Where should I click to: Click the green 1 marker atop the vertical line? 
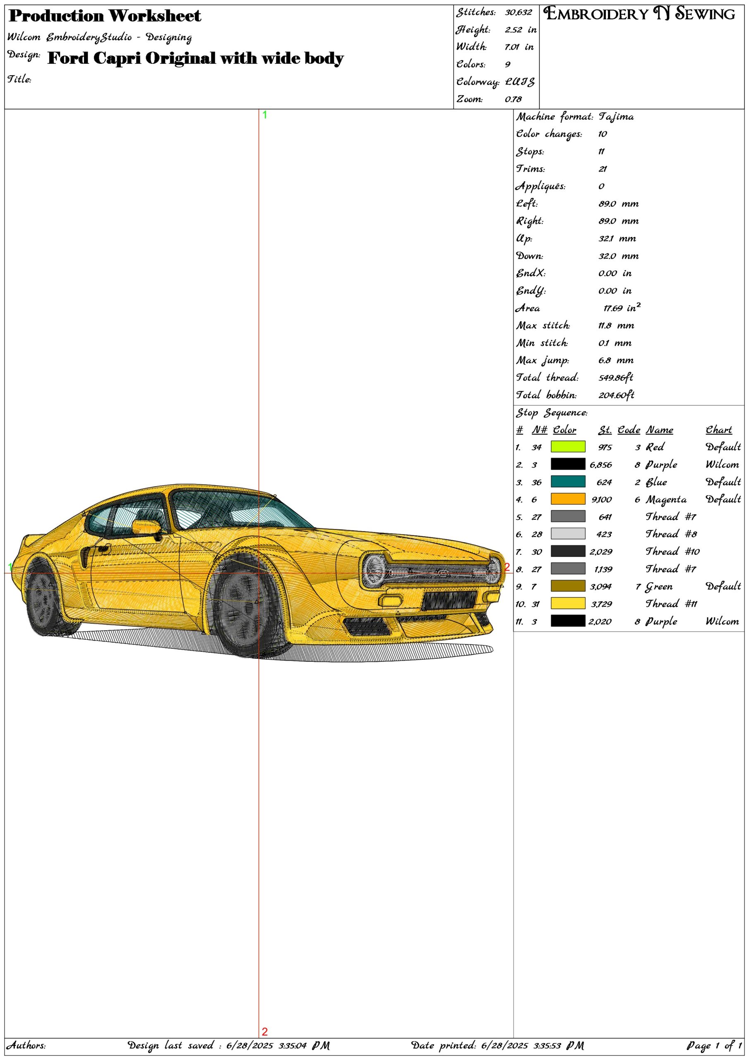coord(265,115)
